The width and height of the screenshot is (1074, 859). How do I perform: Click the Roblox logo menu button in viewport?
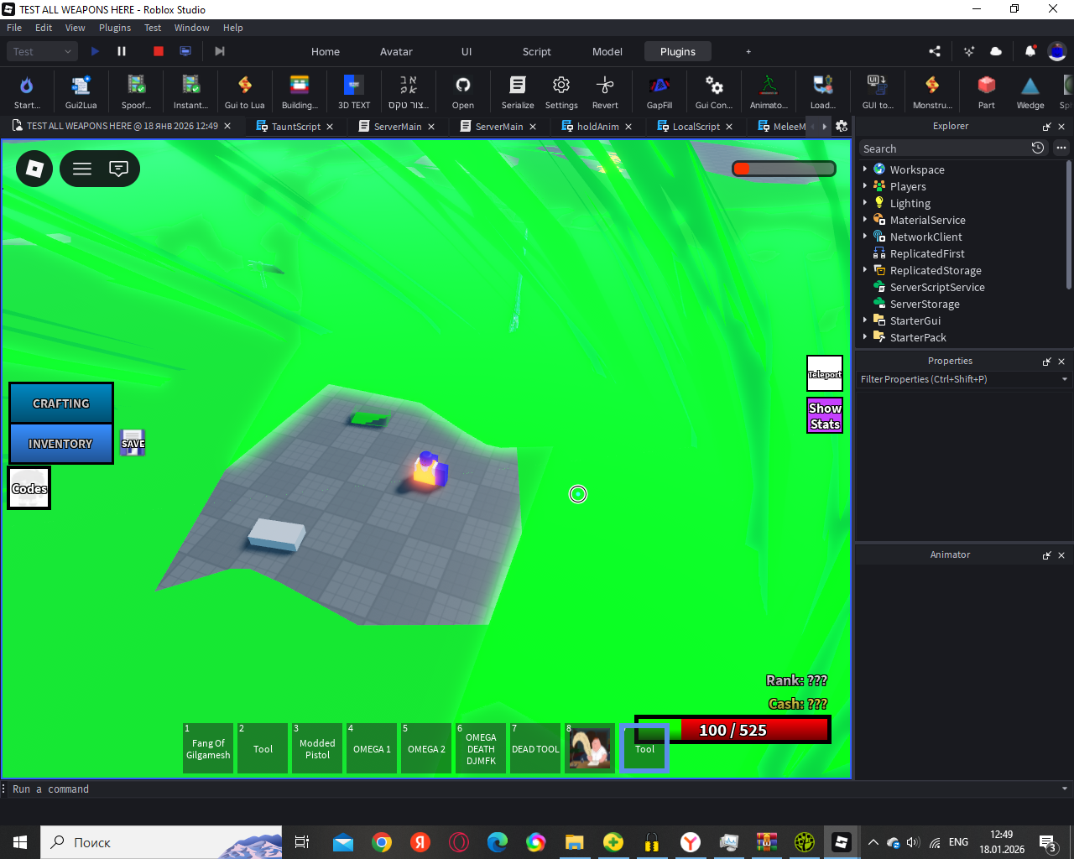(34, 169)
